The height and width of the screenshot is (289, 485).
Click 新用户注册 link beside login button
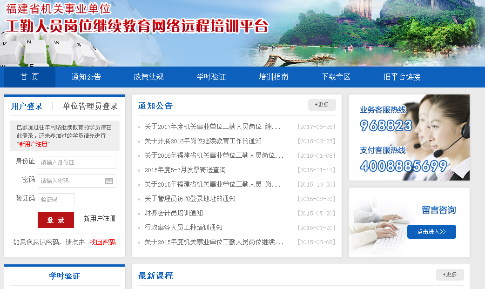coord(100,219)
